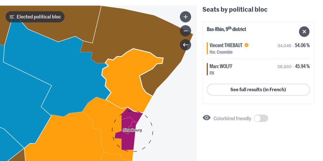
Task: Zoom out the map with minus button
Action: [186, 31]
